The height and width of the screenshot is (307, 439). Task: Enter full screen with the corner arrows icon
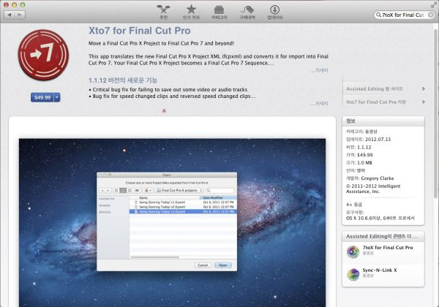pyautogui.click(x=433, y=5)
